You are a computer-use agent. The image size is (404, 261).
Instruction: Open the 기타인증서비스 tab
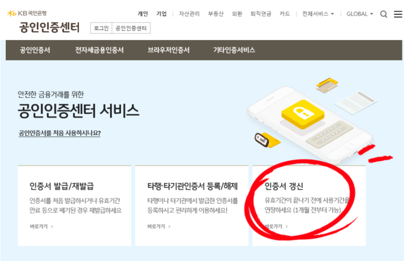pyautogui.click(x=234, y=50)
